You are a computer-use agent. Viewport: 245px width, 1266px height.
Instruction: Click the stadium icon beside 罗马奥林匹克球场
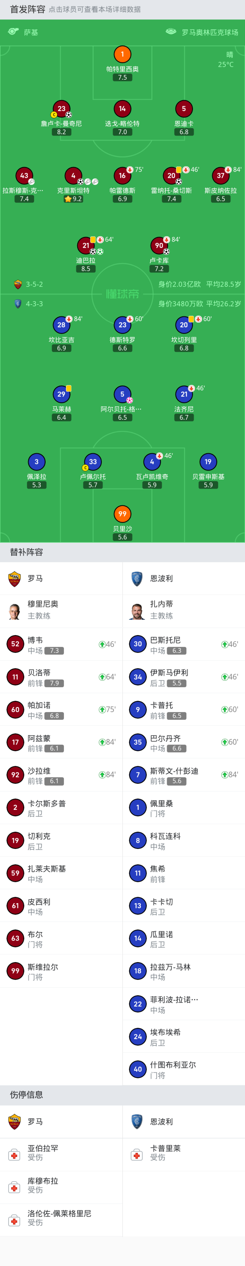coord(171,32)
